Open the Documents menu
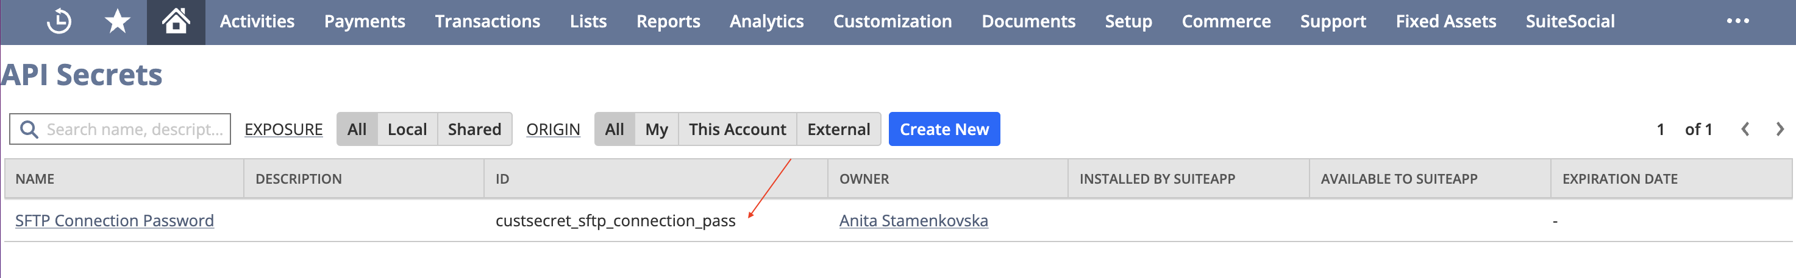The height and width of the screenshot is (278, 1796). pos(1028,21)
